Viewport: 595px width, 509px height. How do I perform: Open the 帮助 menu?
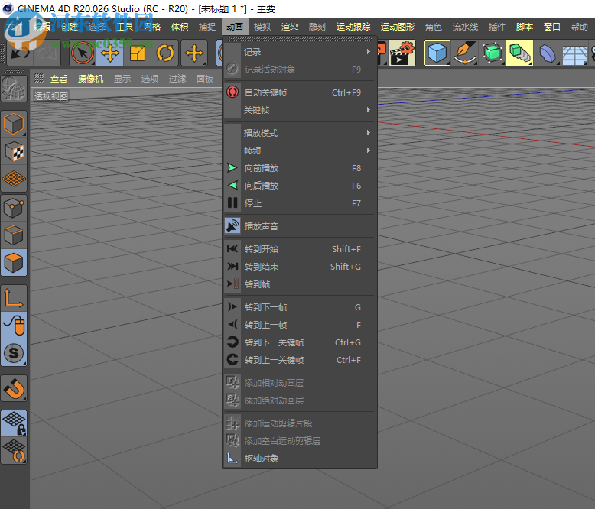pos(580,27)
